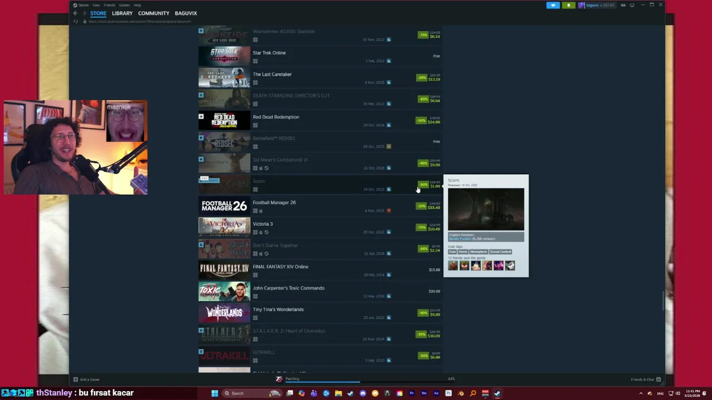Open Red Dead Redemption listing

click(x=321, y=121)
